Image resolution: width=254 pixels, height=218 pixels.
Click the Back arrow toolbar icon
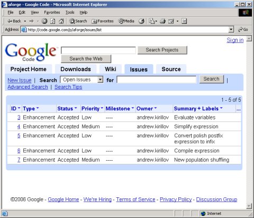(x=10, y=21)
